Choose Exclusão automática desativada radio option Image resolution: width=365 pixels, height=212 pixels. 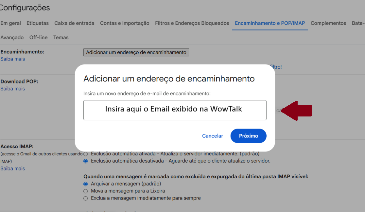point(86,161)
